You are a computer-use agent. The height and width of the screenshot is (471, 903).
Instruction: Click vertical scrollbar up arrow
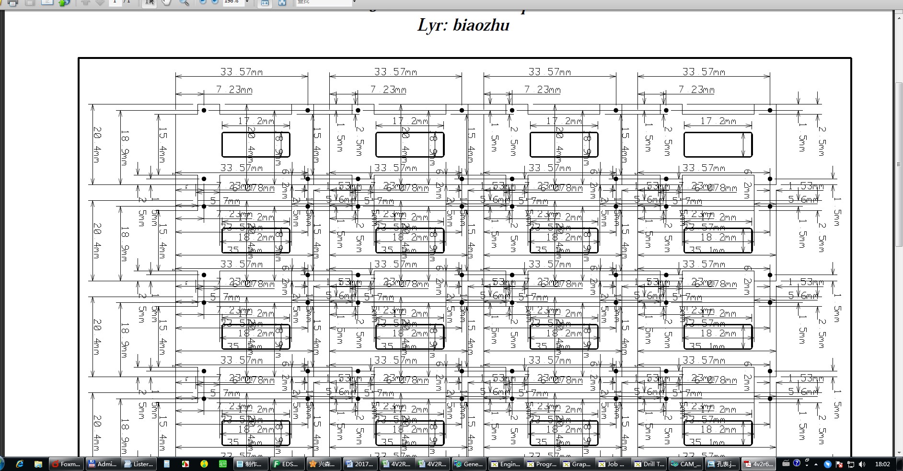click(x=899, y=18)
